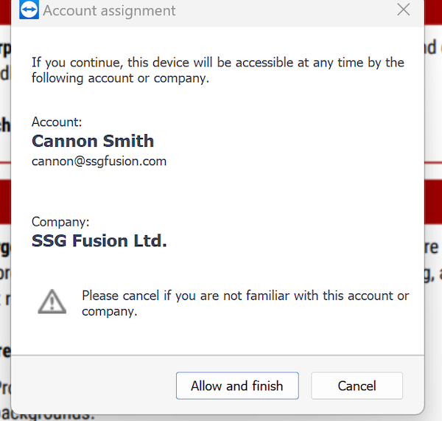Click the email cannon@ssgfusion.com
The height and width of the screenshot is (421, 442).
(x=99, y=161)
